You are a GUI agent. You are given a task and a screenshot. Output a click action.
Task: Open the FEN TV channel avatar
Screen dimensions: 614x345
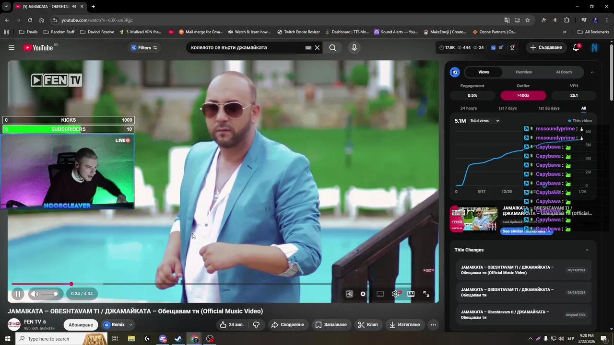click(14, 324)
